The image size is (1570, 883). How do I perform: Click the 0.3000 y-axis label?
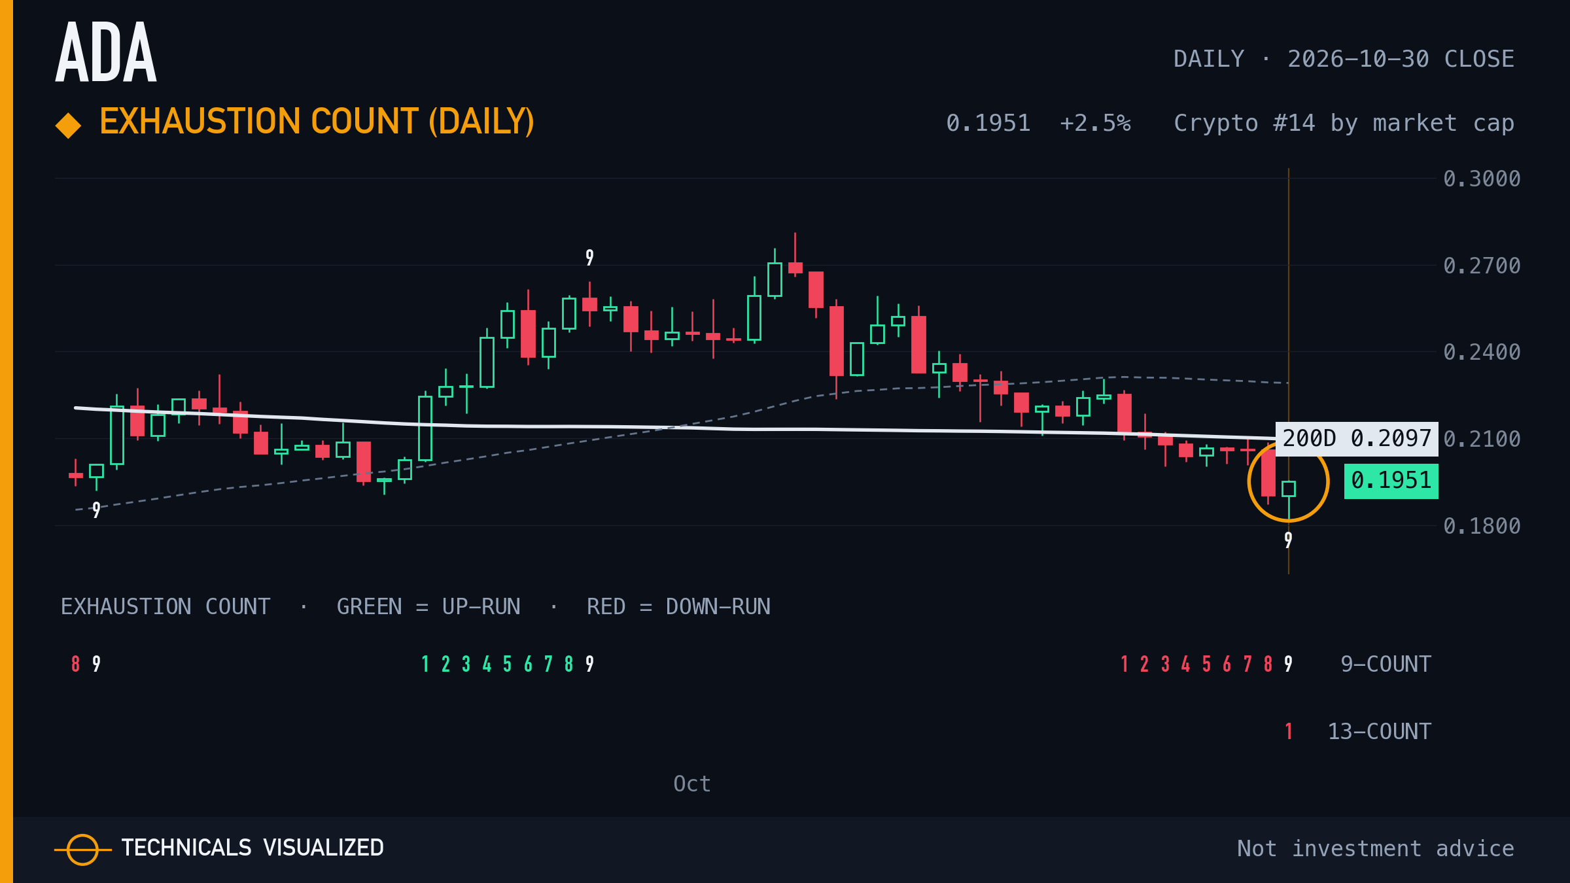[1482, 179]
